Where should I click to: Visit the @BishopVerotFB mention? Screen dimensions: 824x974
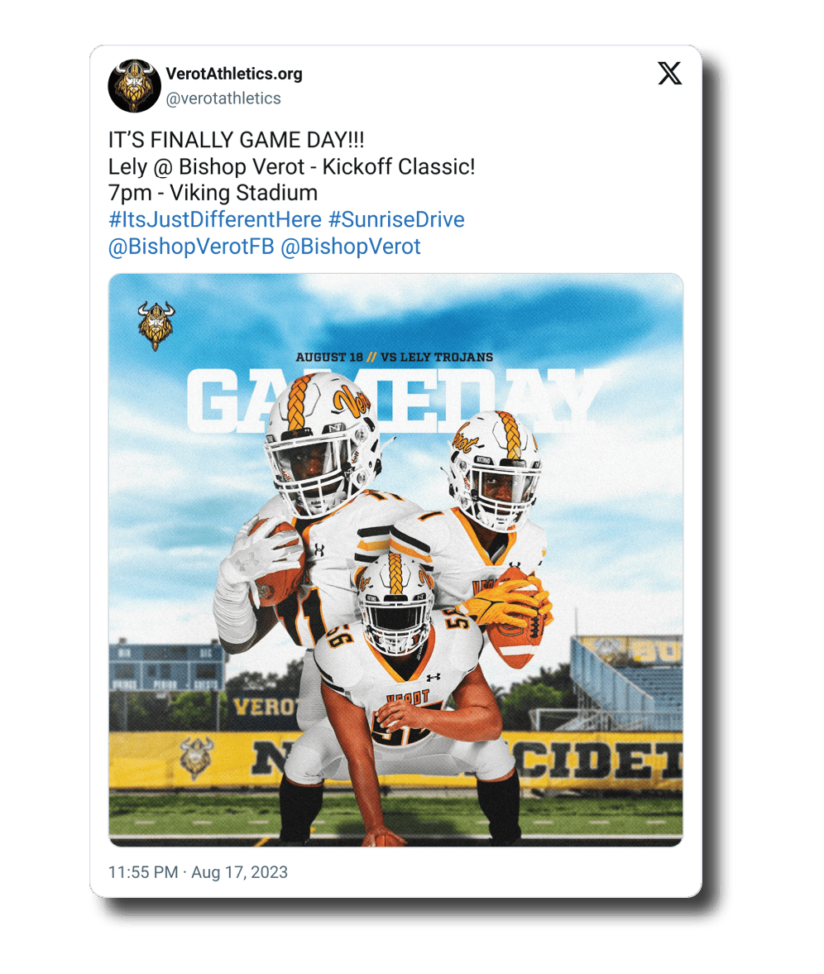point(191,246)
